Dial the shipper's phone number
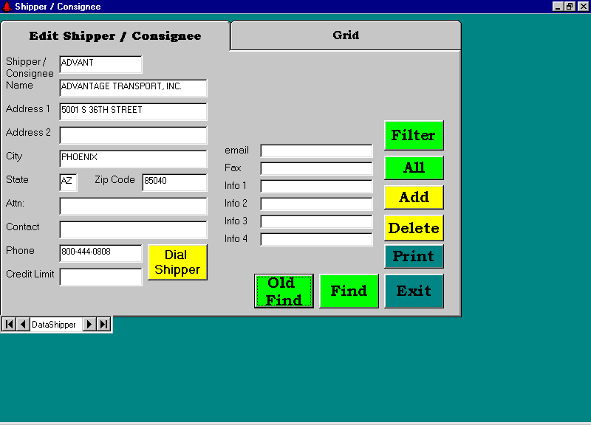 [177, 262]
